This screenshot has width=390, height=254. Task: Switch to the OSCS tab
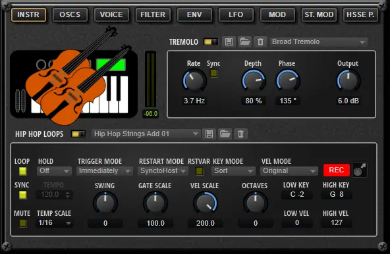70,14
